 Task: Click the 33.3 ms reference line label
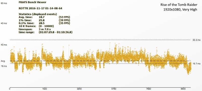click(x=196, y=40)
